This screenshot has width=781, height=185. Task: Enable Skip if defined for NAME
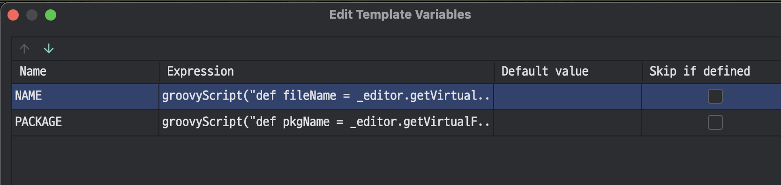click(x=715, y=96)
